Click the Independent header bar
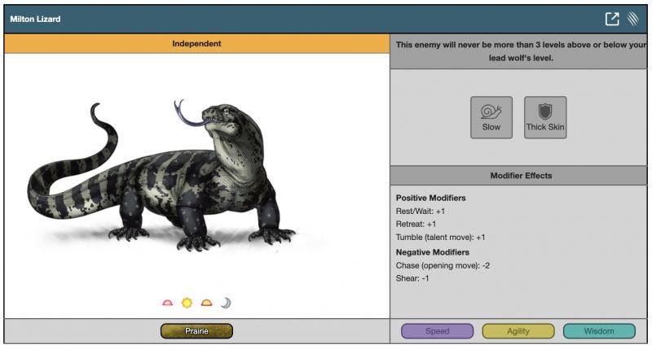652x349 pixels. pos(196,44)
